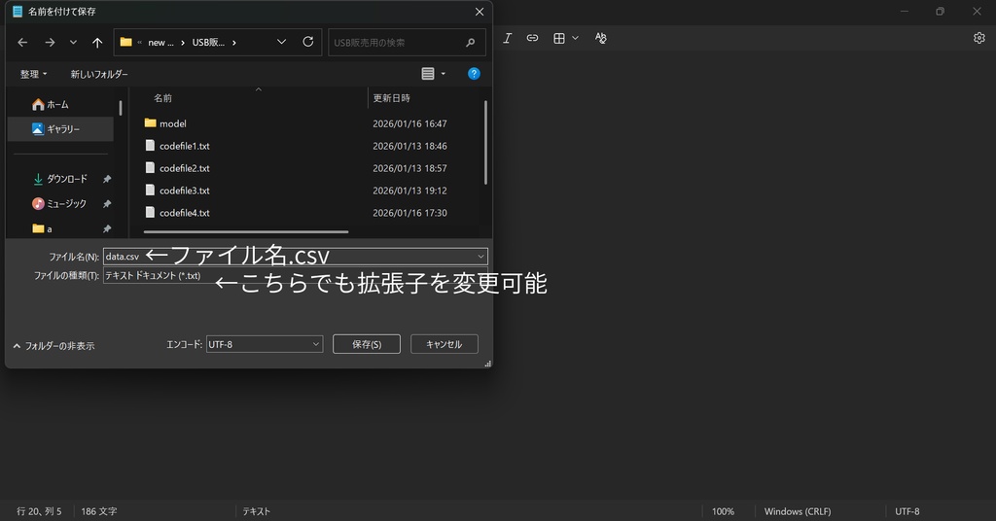
Task: Open the table options dropdown chevron
Action: [x=576, y=38]
